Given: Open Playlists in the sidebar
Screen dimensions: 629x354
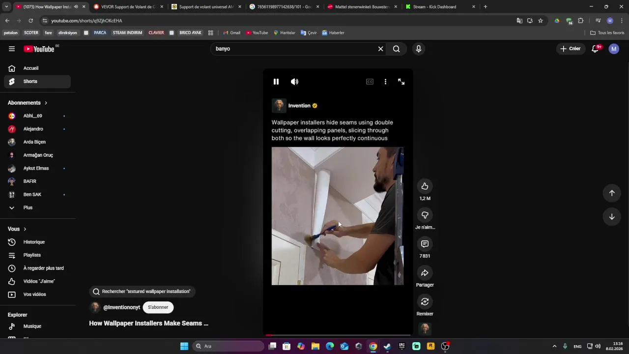Looking at the screenshot, I should pos(37,255).
